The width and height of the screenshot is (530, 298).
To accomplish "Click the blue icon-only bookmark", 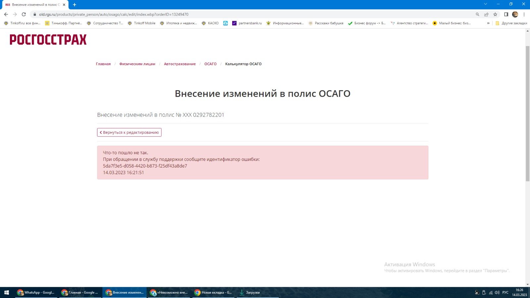I will pyautogui.click(x=226, y=23).
